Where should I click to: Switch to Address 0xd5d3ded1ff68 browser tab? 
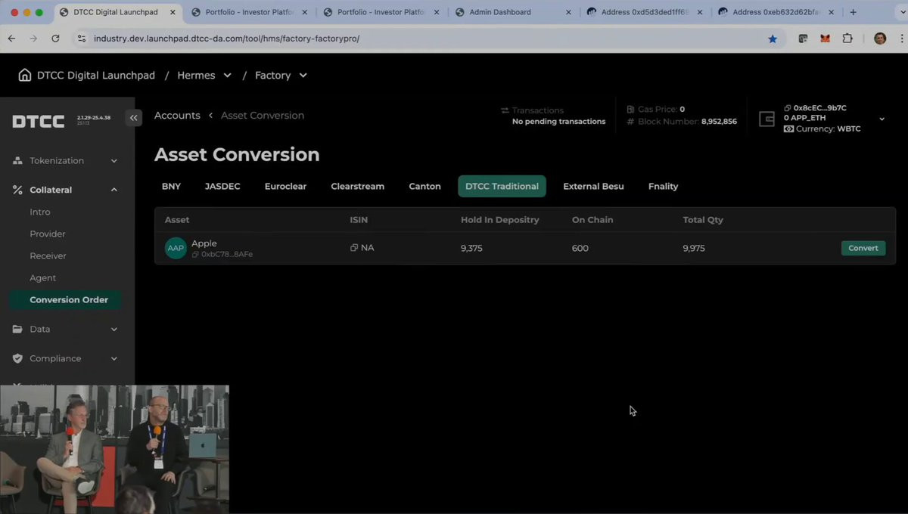tap(644, 12)
